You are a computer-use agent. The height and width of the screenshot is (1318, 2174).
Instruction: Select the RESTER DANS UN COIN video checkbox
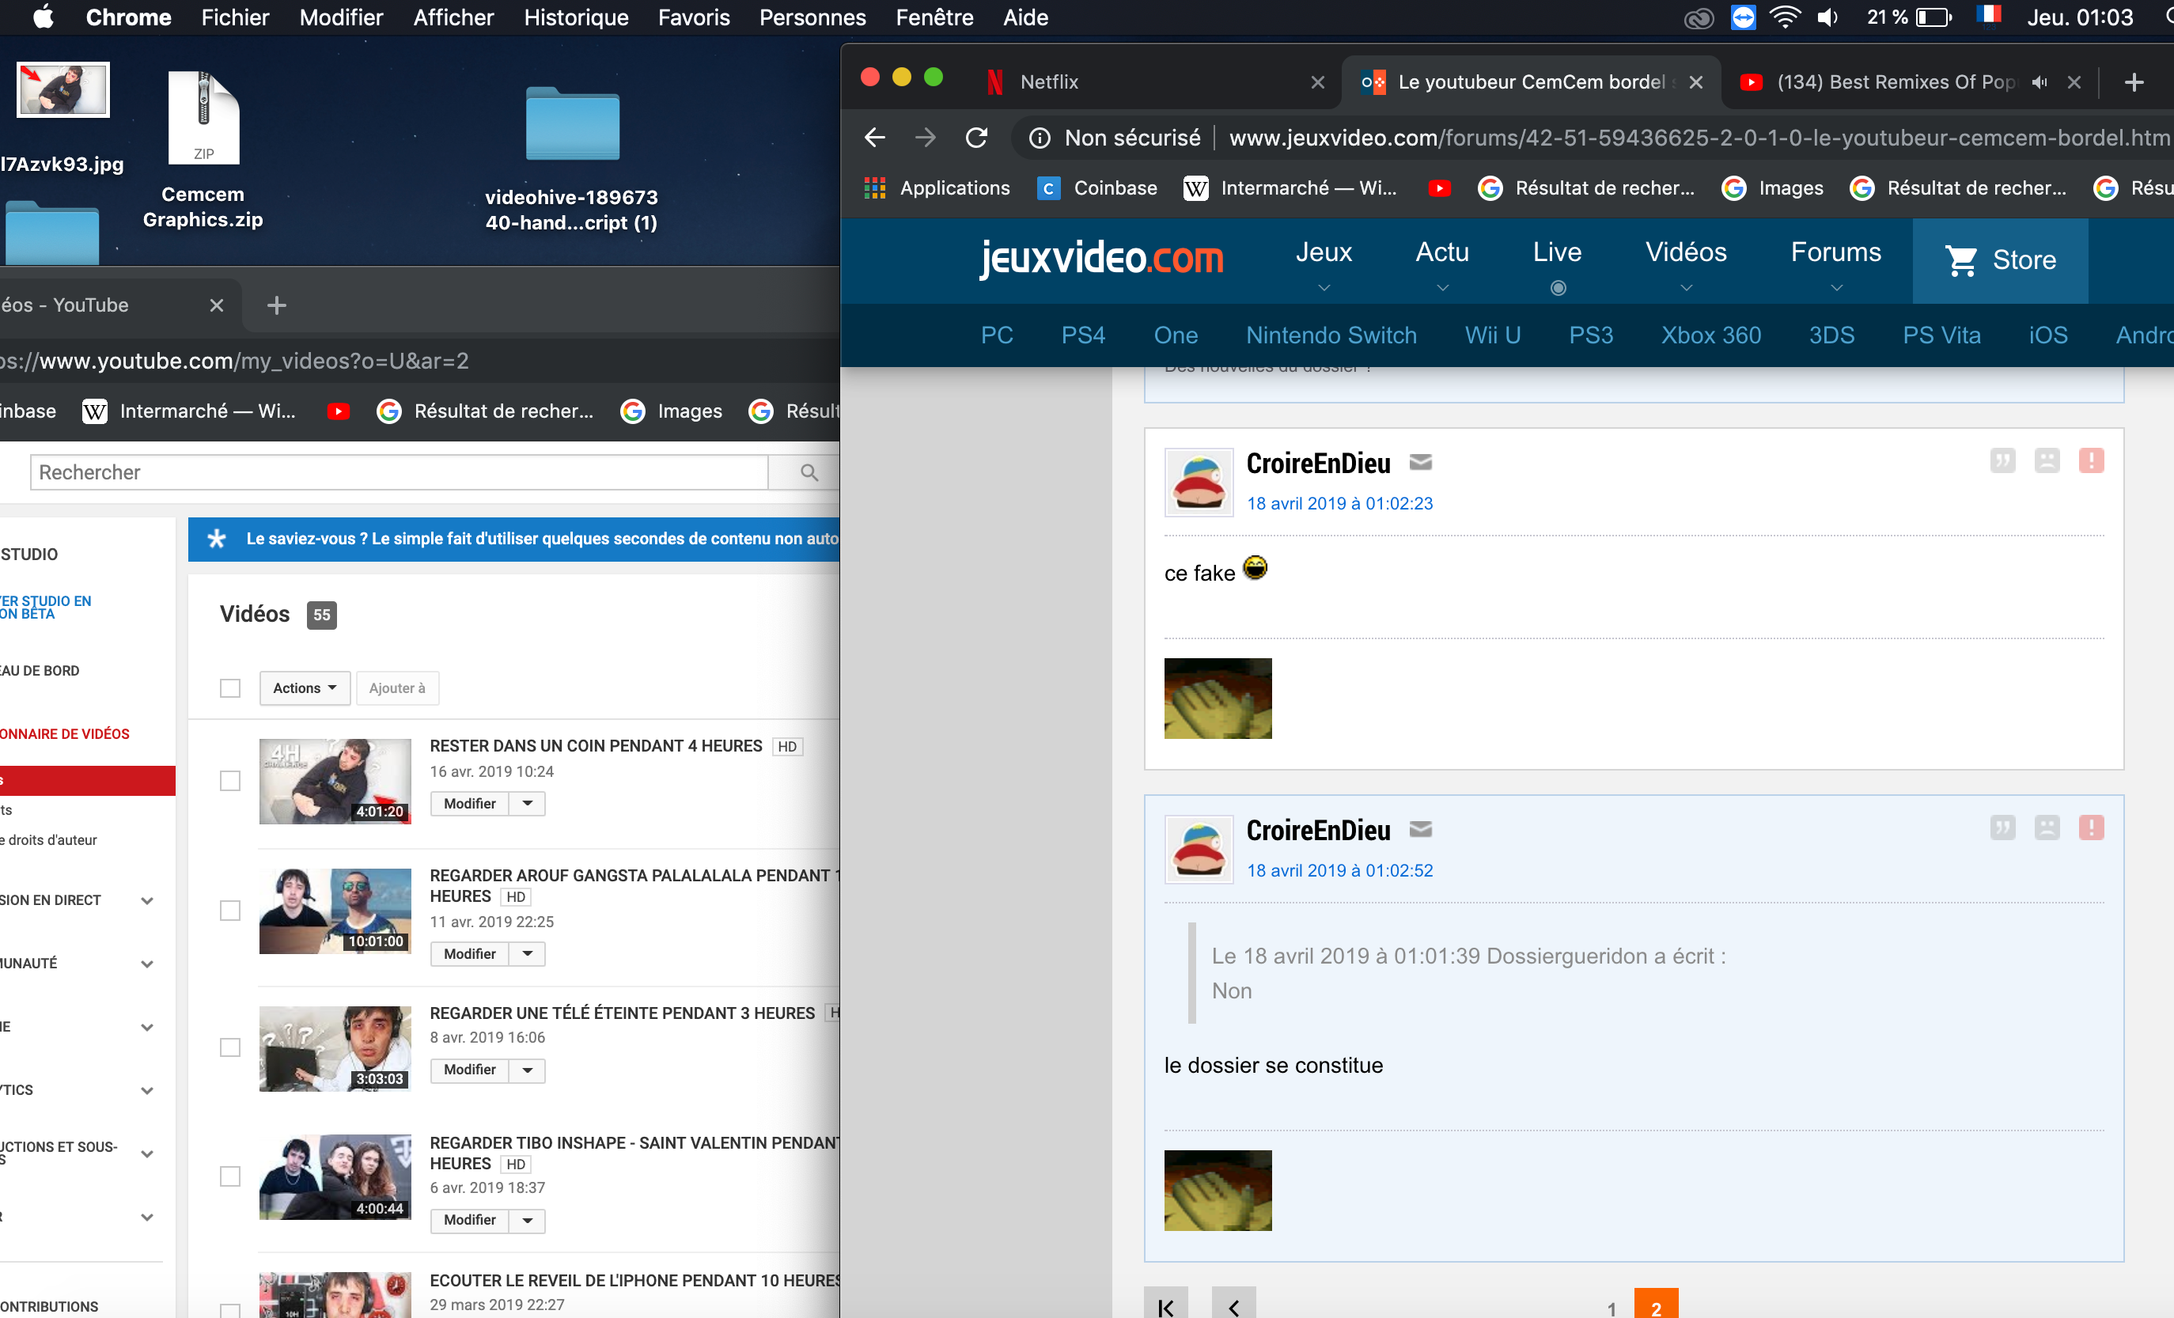click(x=230, y=781)
